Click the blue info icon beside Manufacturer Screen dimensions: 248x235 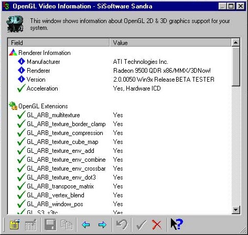click(21, 61)
